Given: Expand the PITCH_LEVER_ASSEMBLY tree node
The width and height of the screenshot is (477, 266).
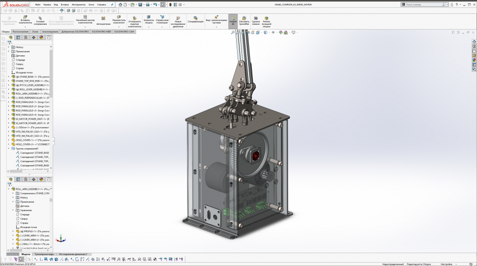Looking at the screenshot, I should click(x=9, y=85).
